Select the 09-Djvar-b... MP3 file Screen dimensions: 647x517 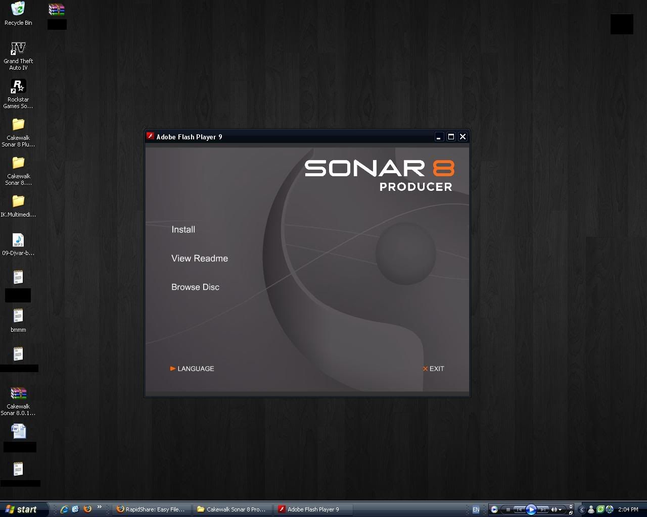(x=18, y=244)
